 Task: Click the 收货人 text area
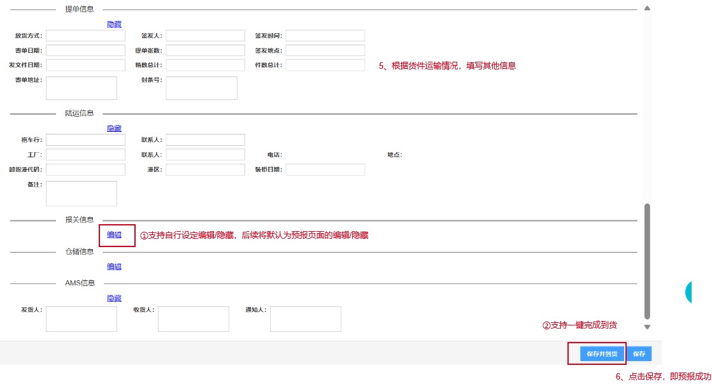point(194,319)
